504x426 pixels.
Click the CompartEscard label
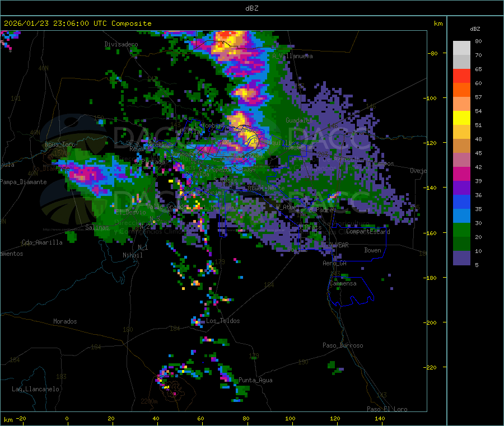[368, 232]
